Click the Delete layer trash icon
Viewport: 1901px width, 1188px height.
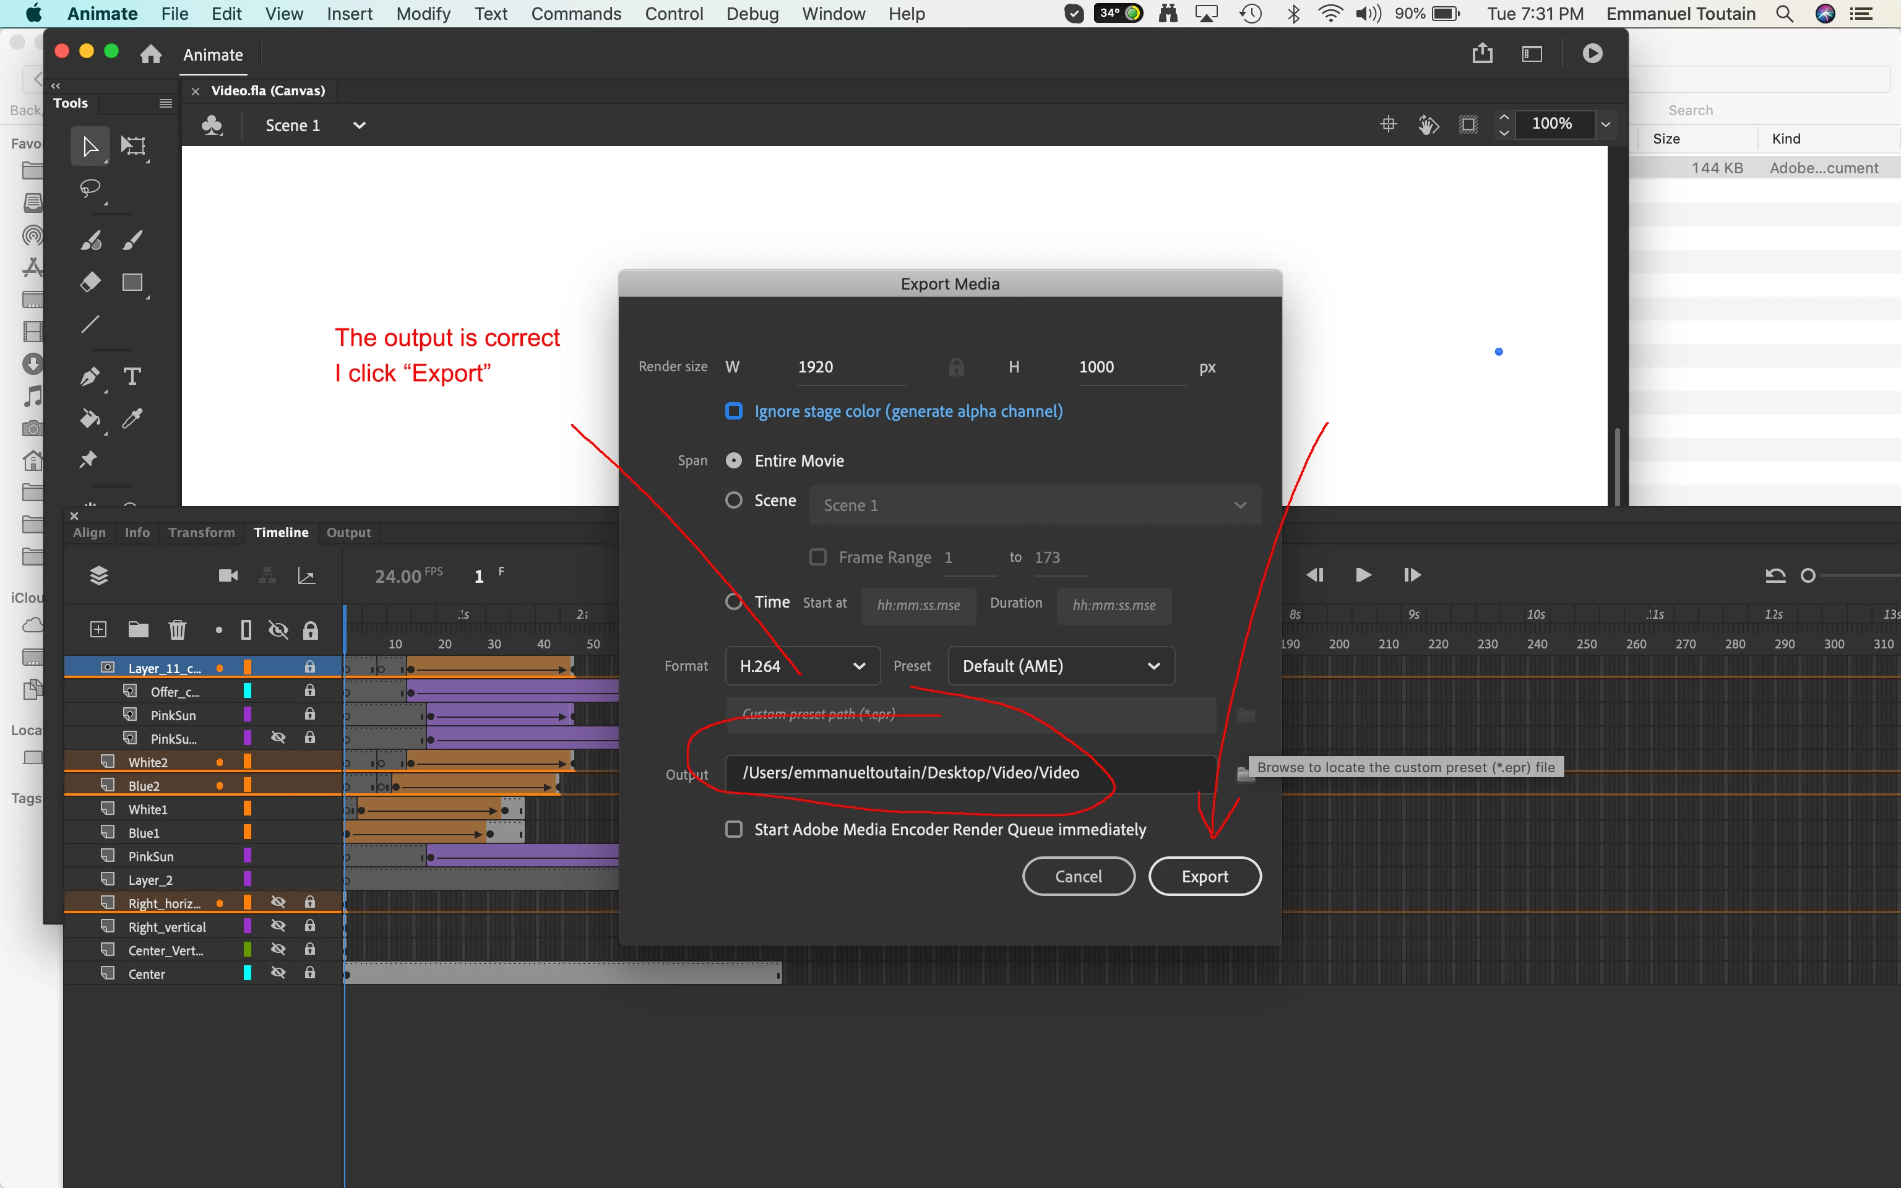[178, 629]
